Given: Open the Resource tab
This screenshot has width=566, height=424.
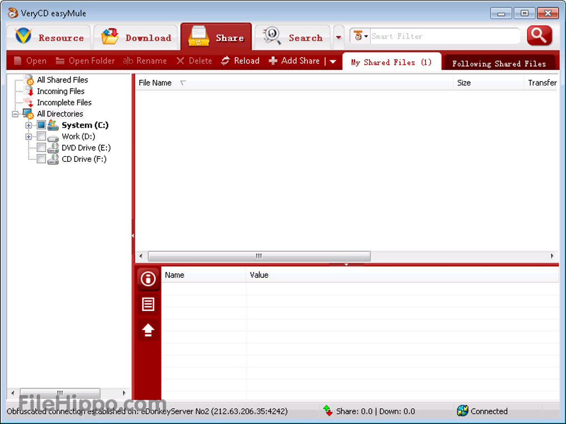Looking at the screenshot, I should (48, 37).
